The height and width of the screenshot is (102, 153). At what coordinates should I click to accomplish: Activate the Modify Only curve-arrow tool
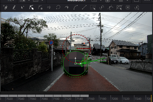point(31,7)
